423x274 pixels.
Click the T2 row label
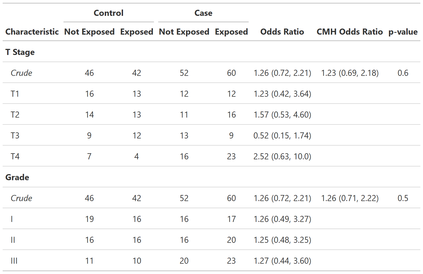pyautogui.click(x=15, y=115)
